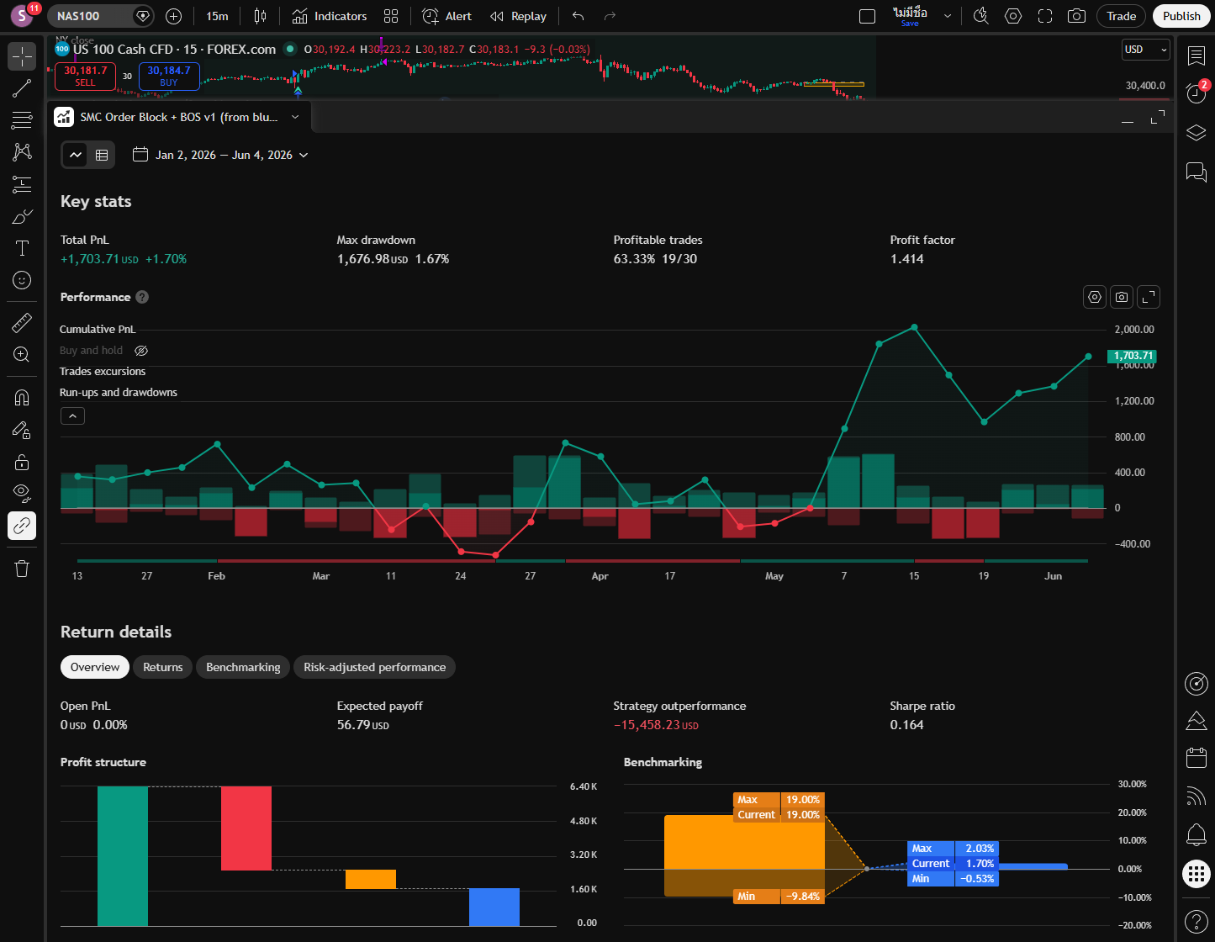Lock all drawing tools

[x=22, y=462]
